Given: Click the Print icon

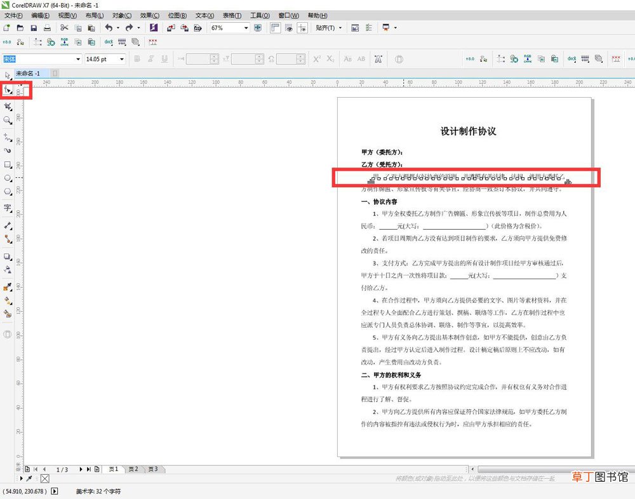Looking at the screenshot, I should (48, 27).
